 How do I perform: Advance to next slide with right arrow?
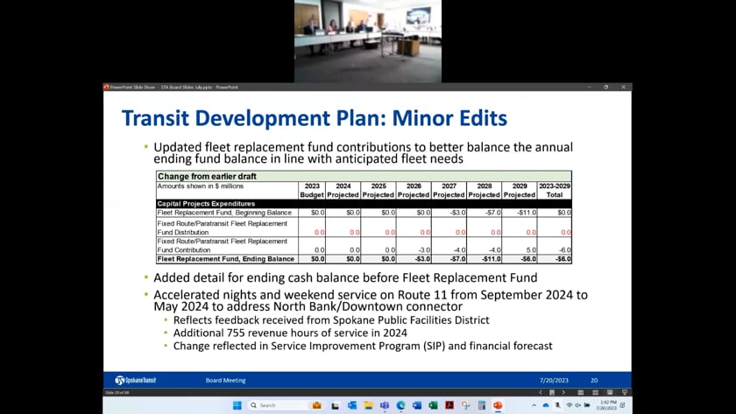[563, 392]
